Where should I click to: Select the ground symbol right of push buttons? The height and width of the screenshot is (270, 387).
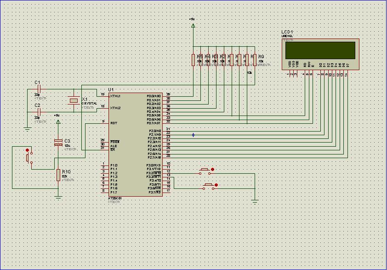(255, 202)
